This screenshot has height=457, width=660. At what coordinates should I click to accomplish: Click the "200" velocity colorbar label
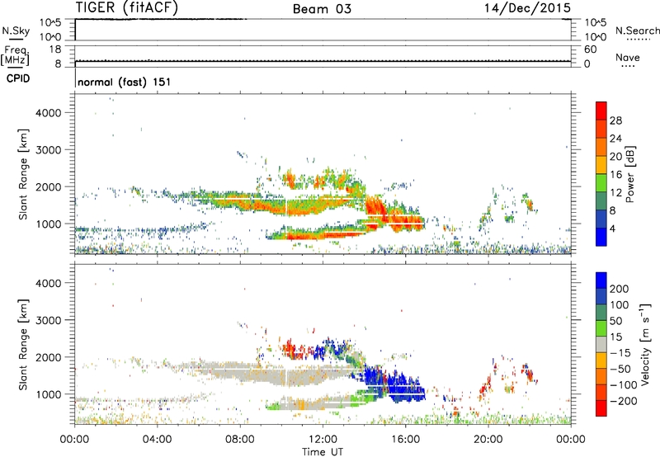pyautogui.click(x=620, y=289)
